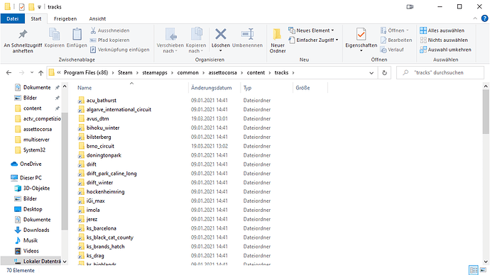Open 3D-Objekte in the navigation pane
490x275 pixels.
click(x=36, y=188)
